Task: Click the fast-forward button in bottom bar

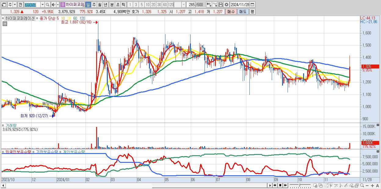Action: 285,185
